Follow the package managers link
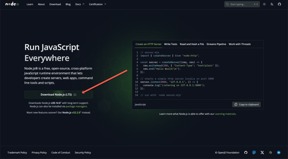This screenshot has width=288, height=159. tap(76, 106)
